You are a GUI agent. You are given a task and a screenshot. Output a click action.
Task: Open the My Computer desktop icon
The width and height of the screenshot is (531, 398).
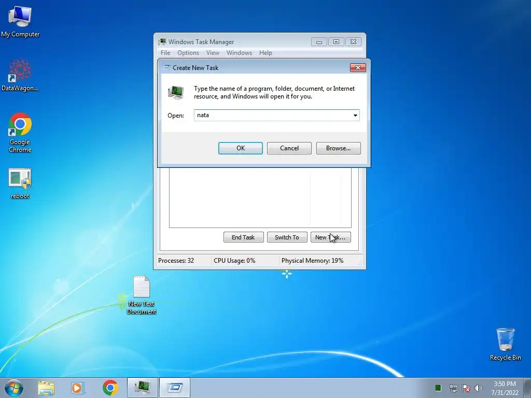[x=20, y=21]
